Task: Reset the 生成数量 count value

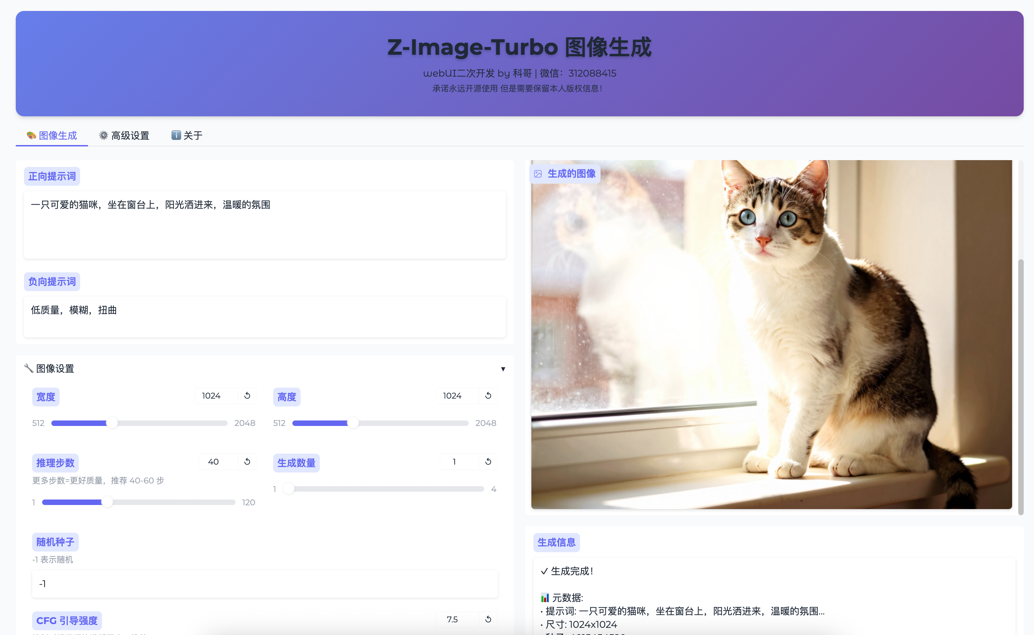Action: [488, 461]
